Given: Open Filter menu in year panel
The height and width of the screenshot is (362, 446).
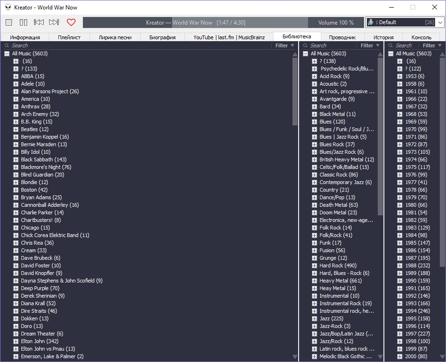Looking at the screenshot, I should (432, 45).
